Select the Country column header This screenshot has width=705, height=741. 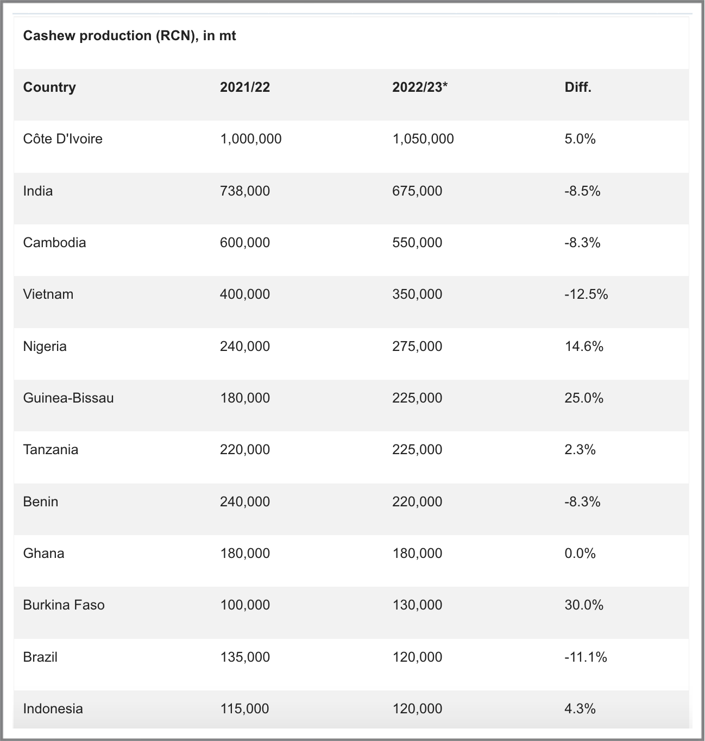[x=49, y=87]
